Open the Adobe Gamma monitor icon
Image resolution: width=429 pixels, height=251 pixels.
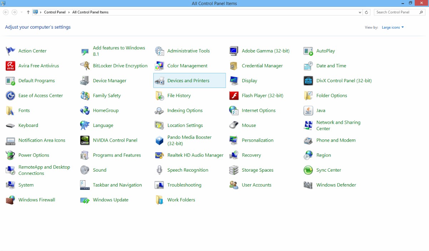pos(234,51)
